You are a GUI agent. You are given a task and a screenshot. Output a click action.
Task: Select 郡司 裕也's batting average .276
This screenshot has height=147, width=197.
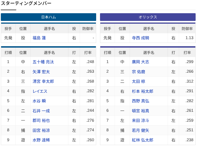pyautogui.click(x=90, y=120)
